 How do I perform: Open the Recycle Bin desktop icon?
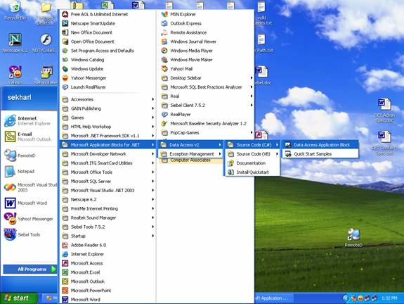pos(15,11)
